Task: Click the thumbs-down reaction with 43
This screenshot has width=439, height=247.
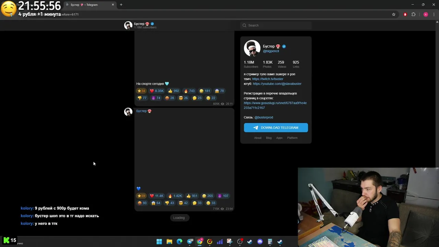Action: pyautogui.click(x=169, y=203)
